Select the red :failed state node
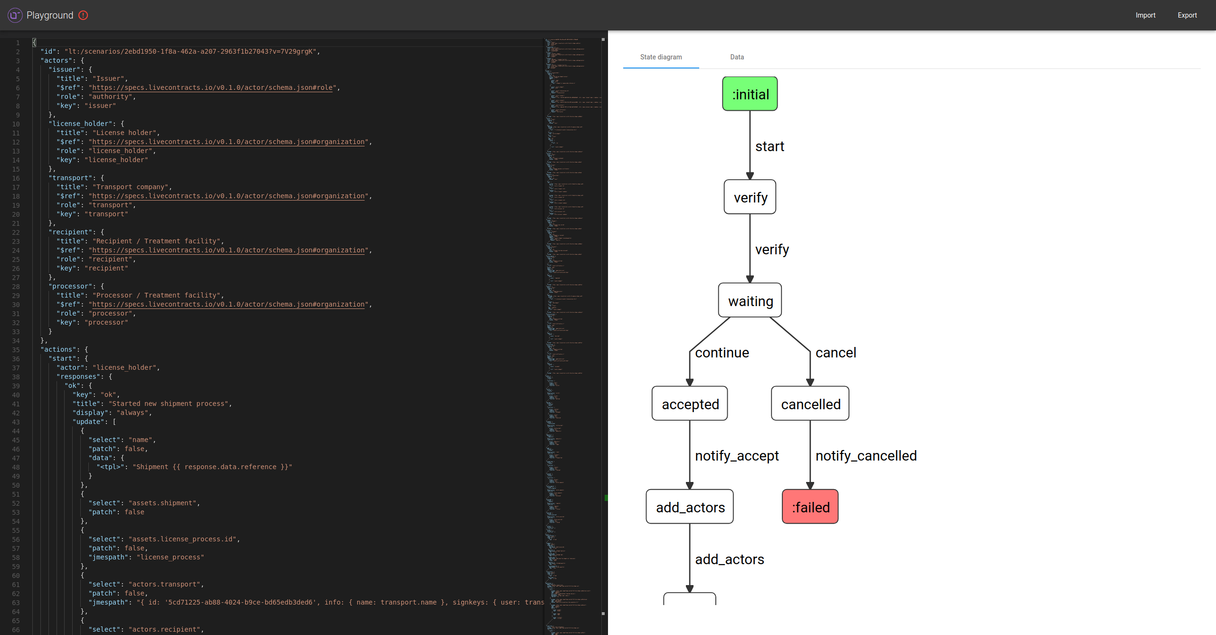Image resolution: width=1216 pixels, height=635 pixels. pos(810,507)
